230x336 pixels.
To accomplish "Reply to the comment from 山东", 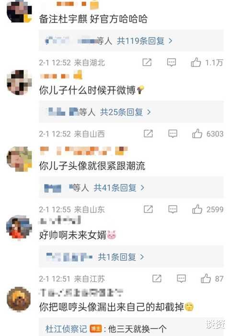I will [x=173, y=209].
